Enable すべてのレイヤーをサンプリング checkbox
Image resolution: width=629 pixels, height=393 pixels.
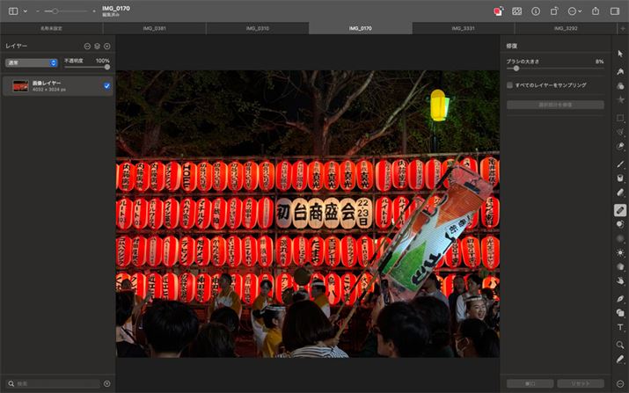tap(510, 85)
